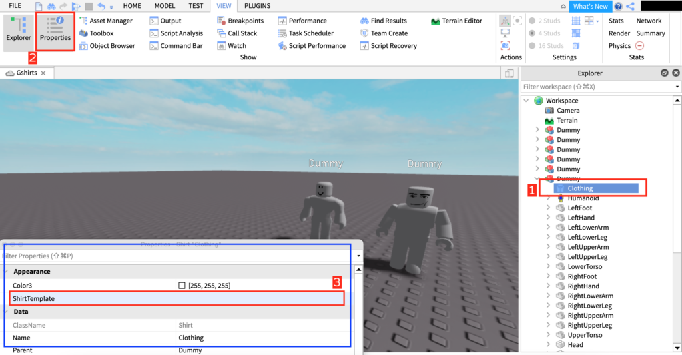
Task: Toggle Physics stats display
Action: coord(619,46)
